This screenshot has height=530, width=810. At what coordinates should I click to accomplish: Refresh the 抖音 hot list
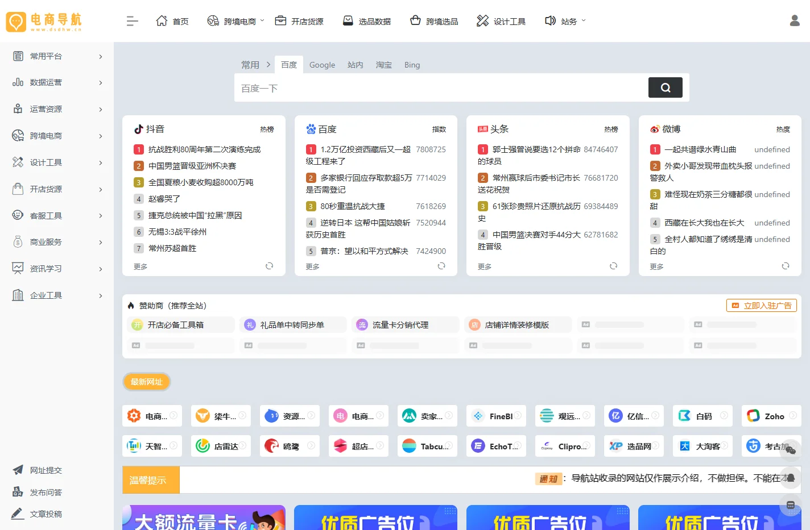click(x=270, y=266)
